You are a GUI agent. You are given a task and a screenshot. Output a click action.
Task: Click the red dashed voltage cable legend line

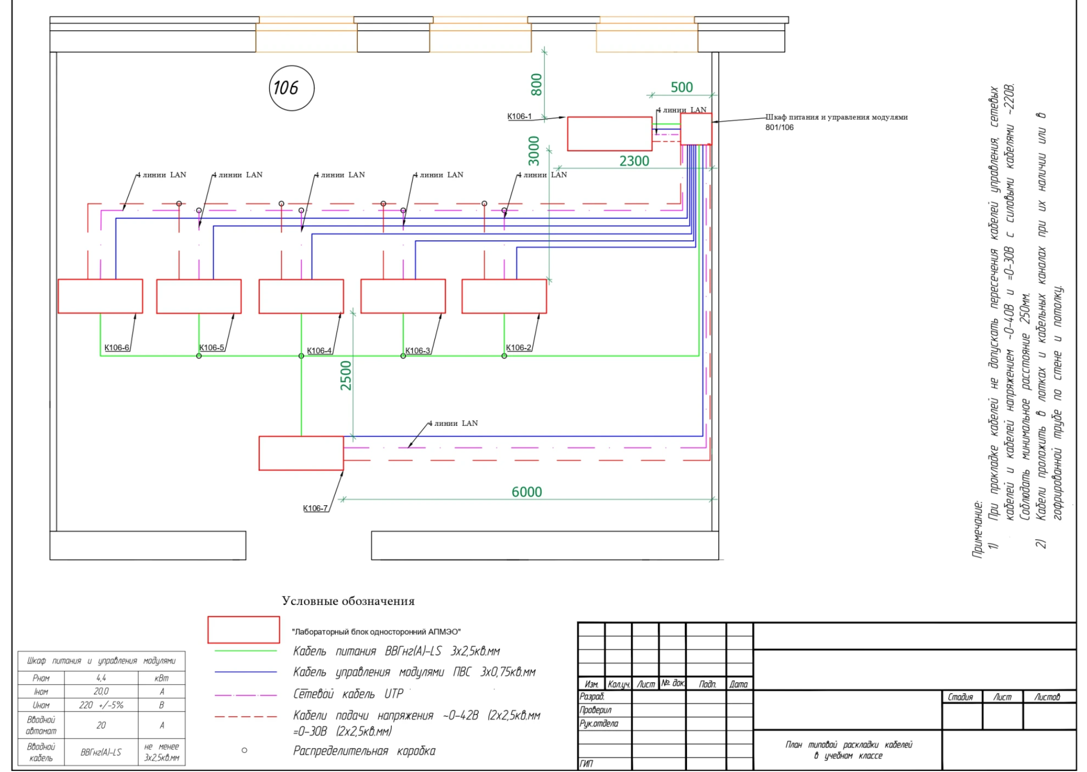click(246, 716)
